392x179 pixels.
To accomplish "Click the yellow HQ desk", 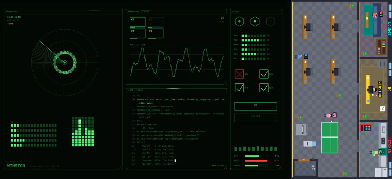I will click(367, 89).
